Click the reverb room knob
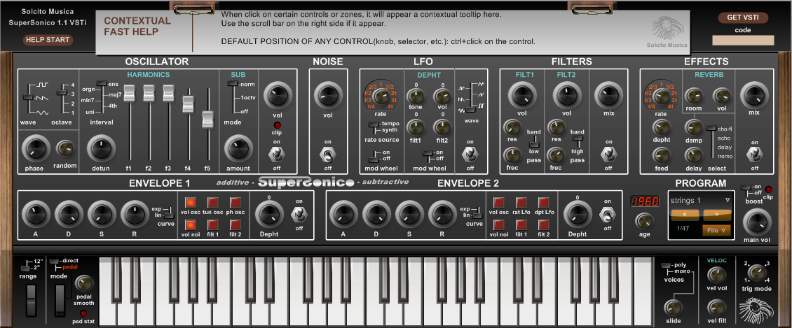Image resolution: width=792 pixels, height=328 pixels. click(x=693, y=96)
